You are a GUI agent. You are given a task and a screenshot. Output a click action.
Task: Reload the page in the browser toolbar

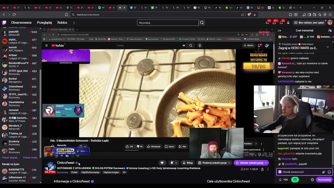[14, 15]
